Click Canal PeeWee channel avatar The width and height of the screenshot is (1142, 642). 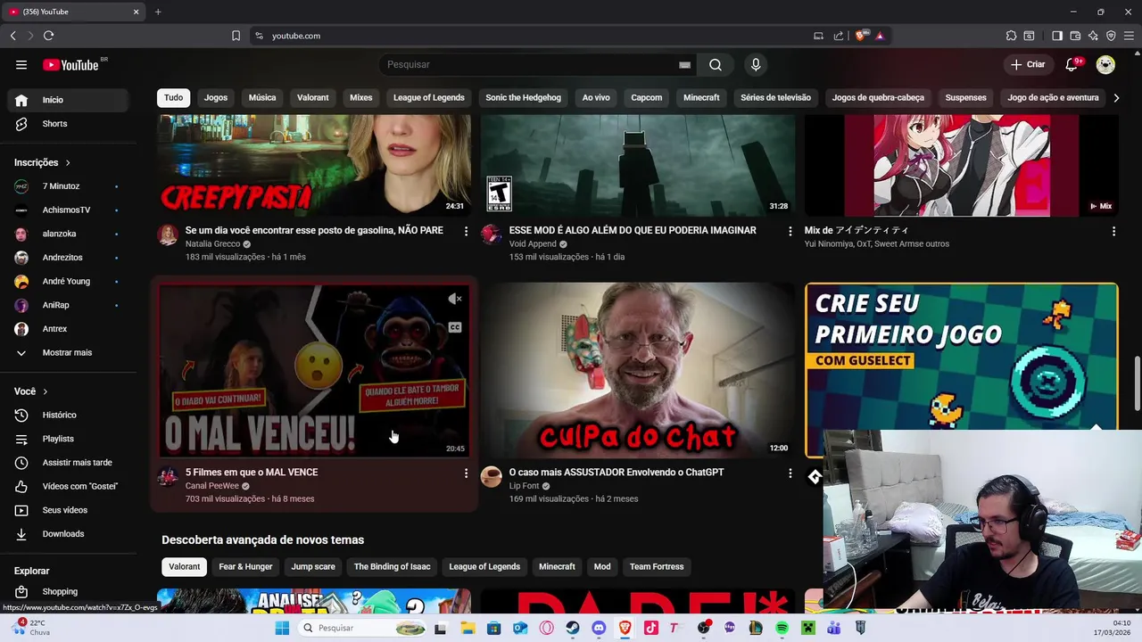168,476
